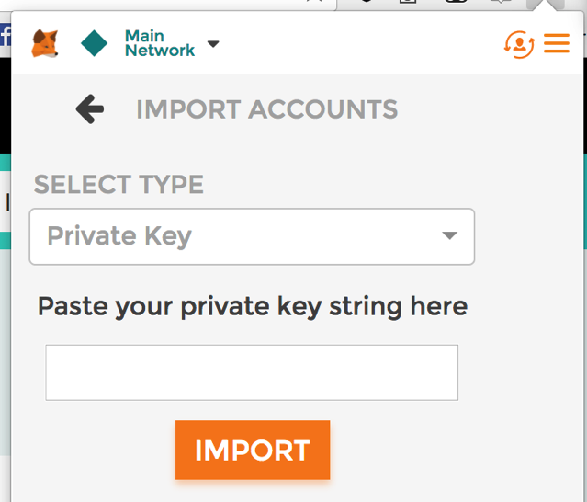Expand the Main Network dropdown arrow
This screenshot has width=587, height=502.
213,44
